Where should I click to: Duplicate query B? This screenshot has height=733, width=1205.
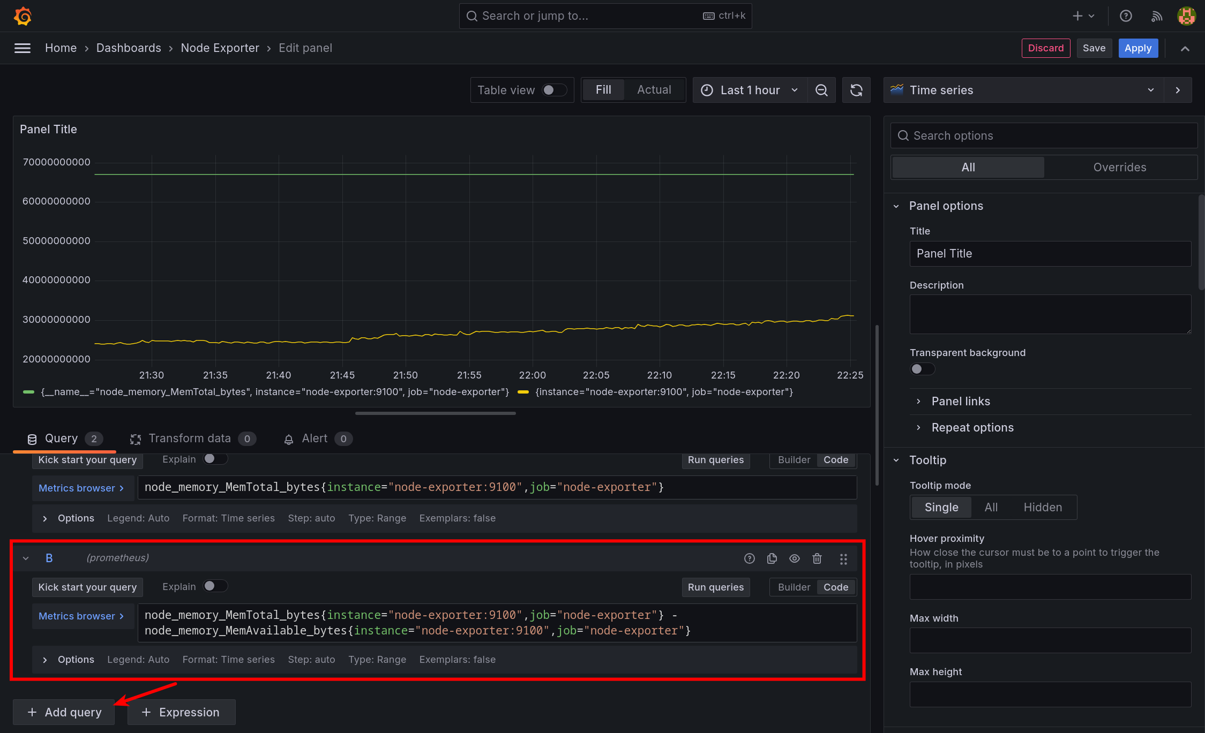(772, 558)
